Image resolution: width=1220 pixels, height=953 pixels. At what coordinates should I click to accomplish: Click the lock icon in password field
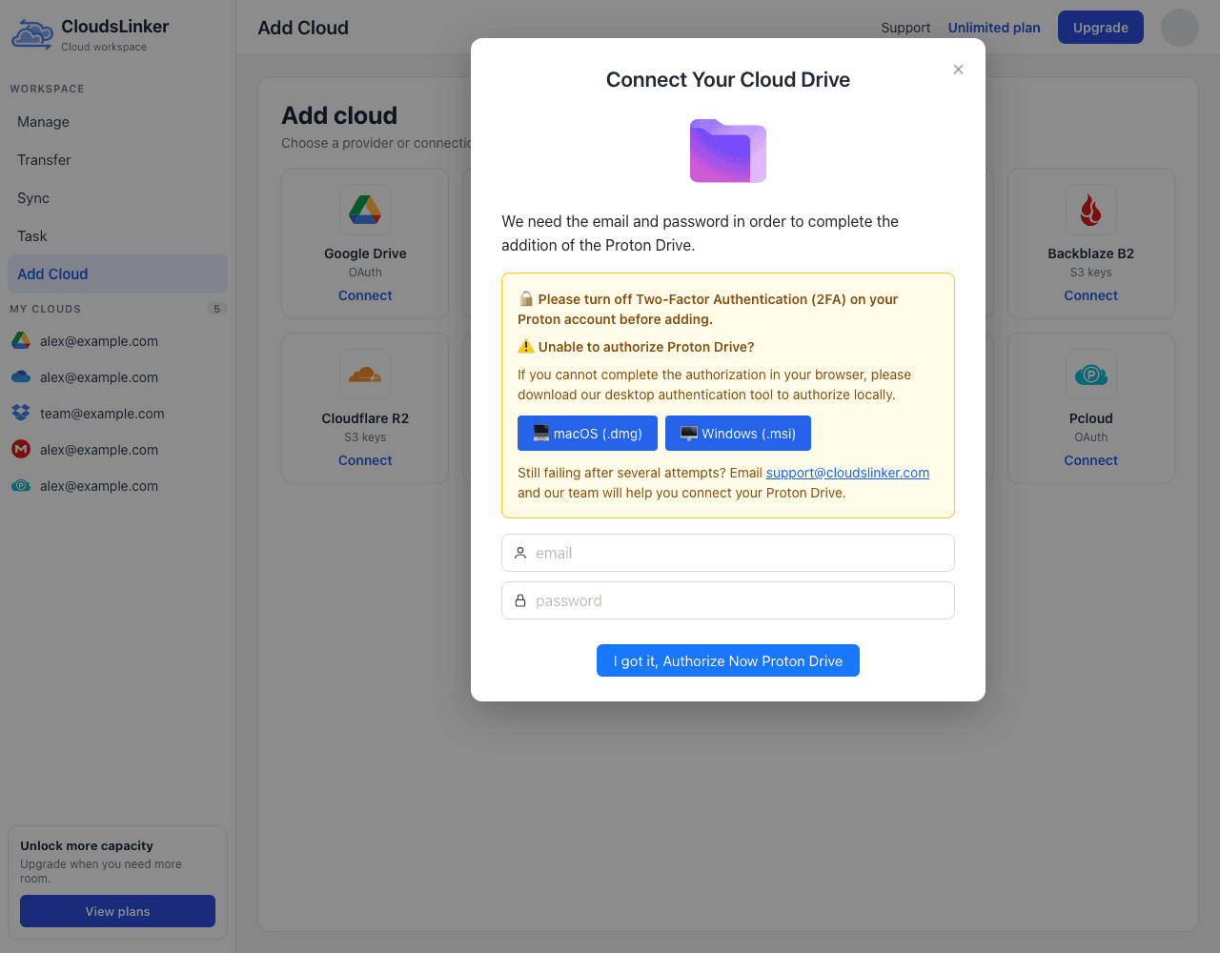[520, 600]
